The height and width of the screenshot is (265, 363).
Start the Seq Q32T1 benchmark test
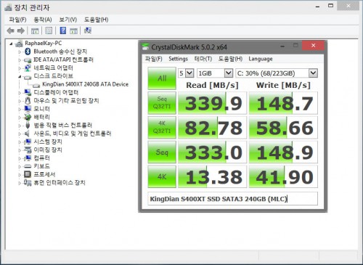click(x=162, y=102)
